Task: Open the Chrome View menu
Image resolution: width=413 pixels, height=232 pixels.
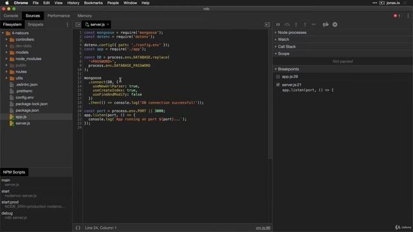Action: (x=59, y=3)
